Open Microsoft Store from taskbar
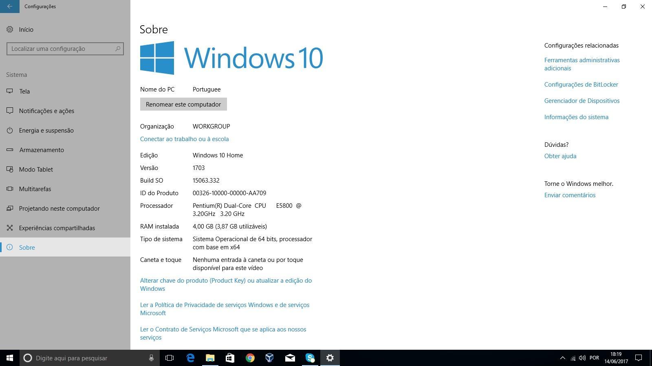652x366 pixels. (x=230, y=358)
